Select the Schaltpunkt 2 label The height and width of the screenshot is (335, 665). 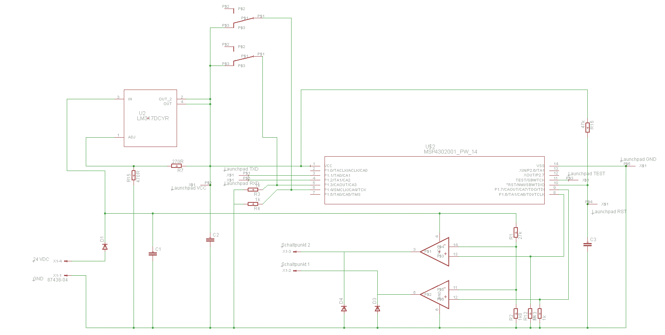pos(296,245)
